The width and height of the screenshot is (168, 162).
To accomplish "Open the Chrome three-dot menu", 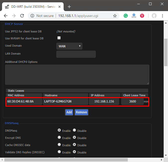I will [x=163, y=16].
